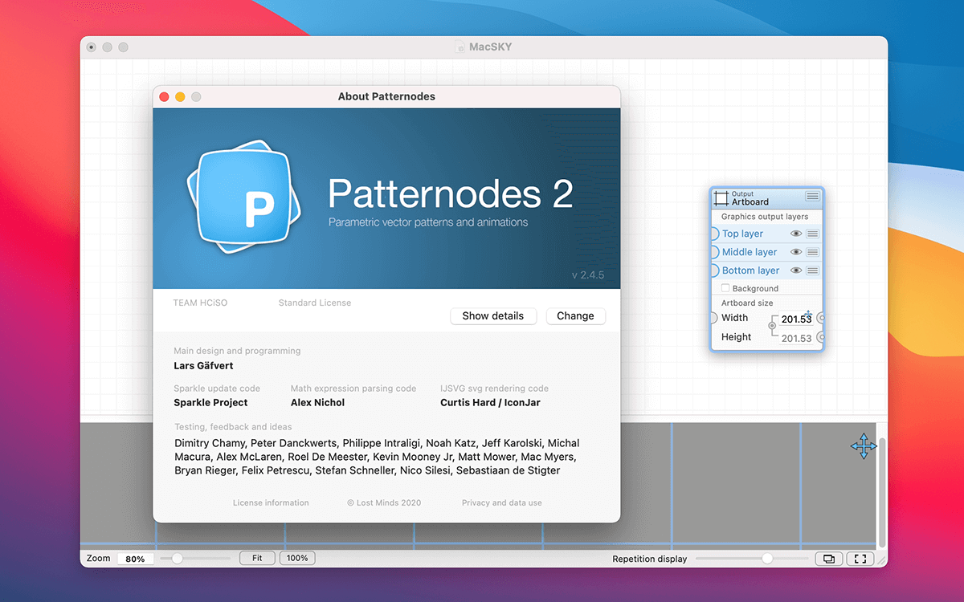964x602 pixels.
Task: Click the Standard License text
Action: coord(315,303)
